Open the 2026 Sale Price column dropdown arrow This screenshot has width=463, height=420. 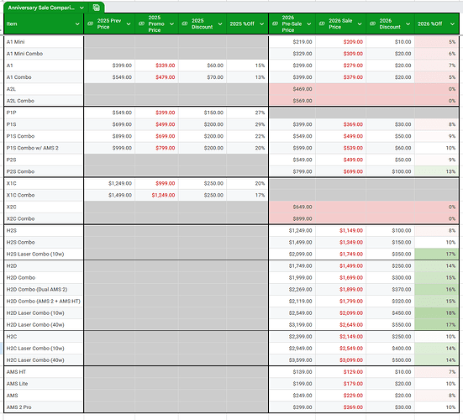360,24
